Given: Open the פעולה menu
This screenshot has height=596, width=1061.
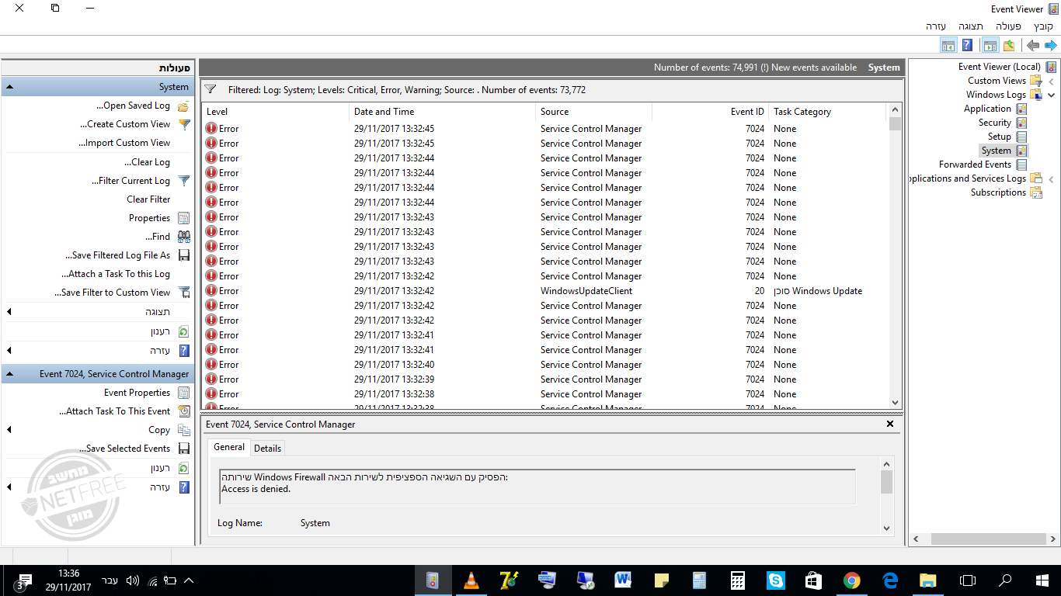Looking at the screenshot, I should [x=1008, y=26].
